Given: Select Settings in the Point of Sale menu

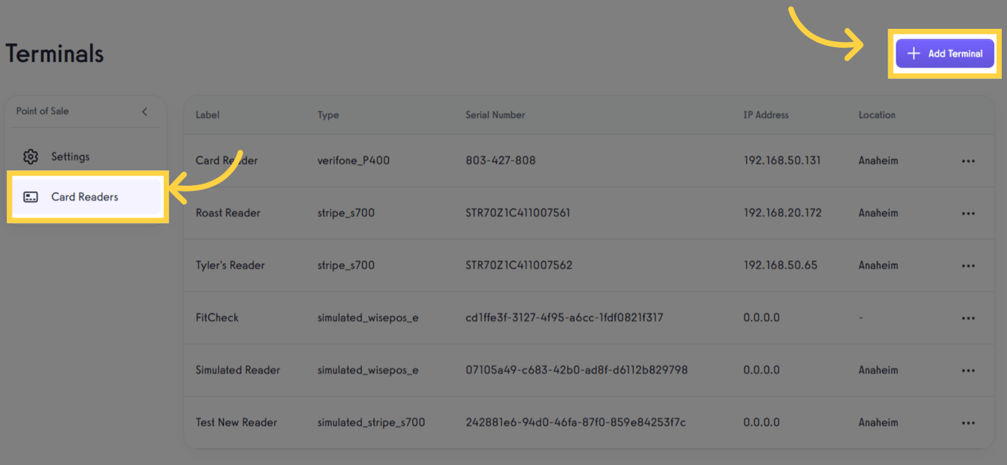Looking at the screenshot, I should point(70,156).
